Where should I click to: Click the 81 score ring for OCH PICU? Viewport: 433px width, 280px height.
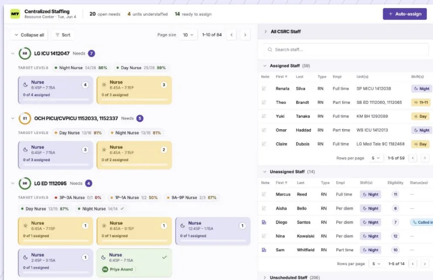click(25, 118)
